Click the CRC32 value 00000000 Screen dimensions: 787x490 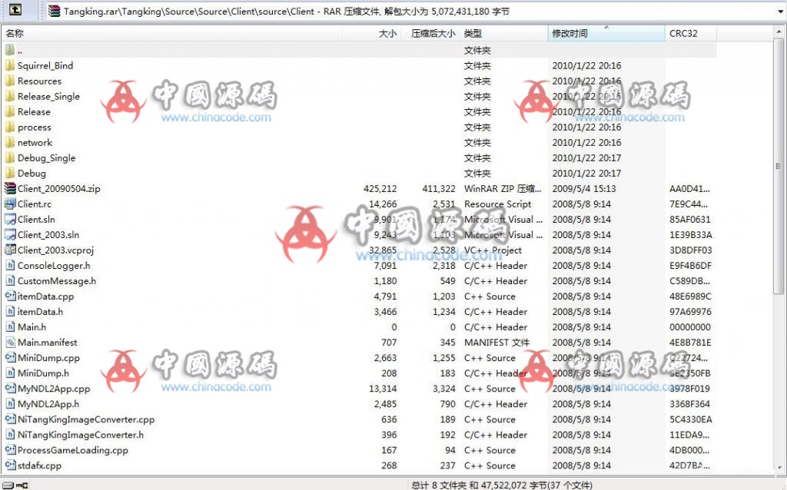(x=690, y=327)
